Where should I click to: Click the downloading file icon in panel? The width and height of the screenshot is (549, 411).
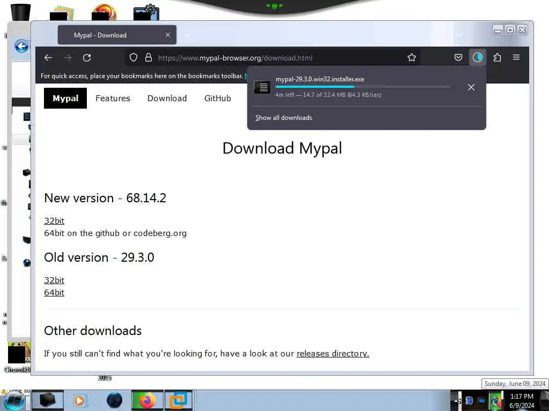262,87
